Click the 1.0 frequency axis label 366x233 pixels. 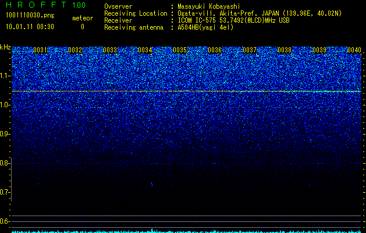pos(5,105)
